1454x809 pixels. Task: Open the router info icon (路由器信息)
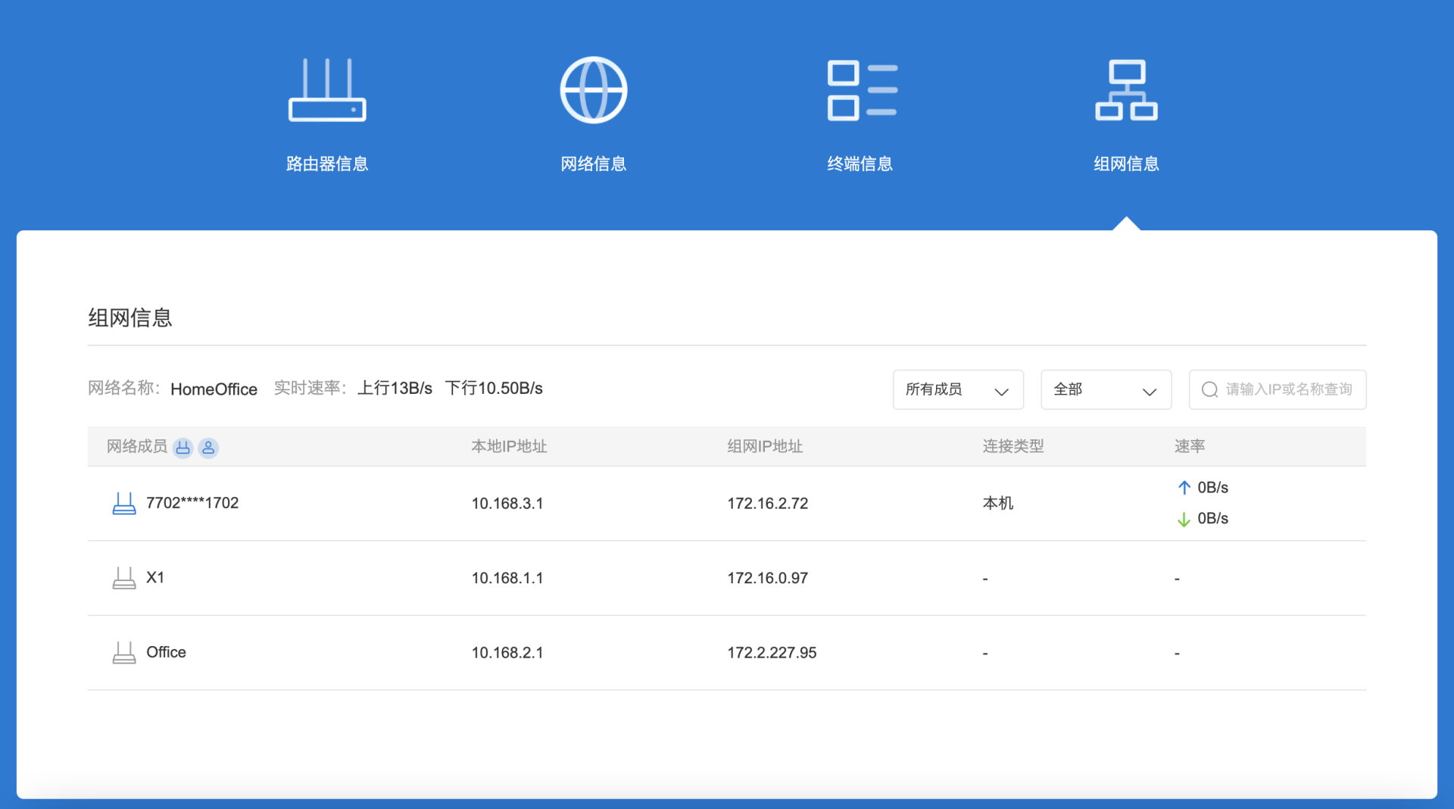coord(327,89)
